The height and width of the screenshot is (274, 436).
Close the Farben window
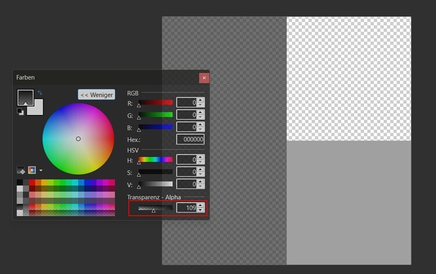tap(204, 78)
